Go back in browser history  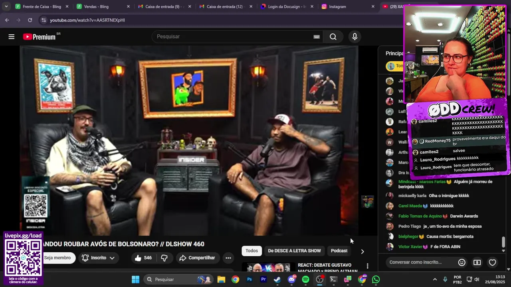click(x=7, y=20)
